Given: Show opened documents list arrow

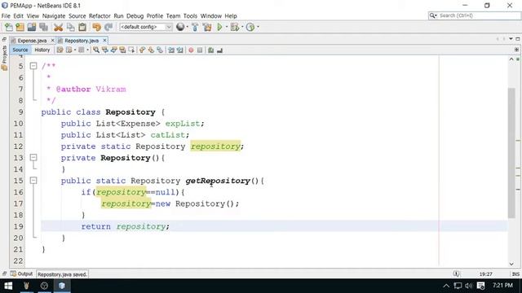Looking at the screenshot, I should pos(511,39).
